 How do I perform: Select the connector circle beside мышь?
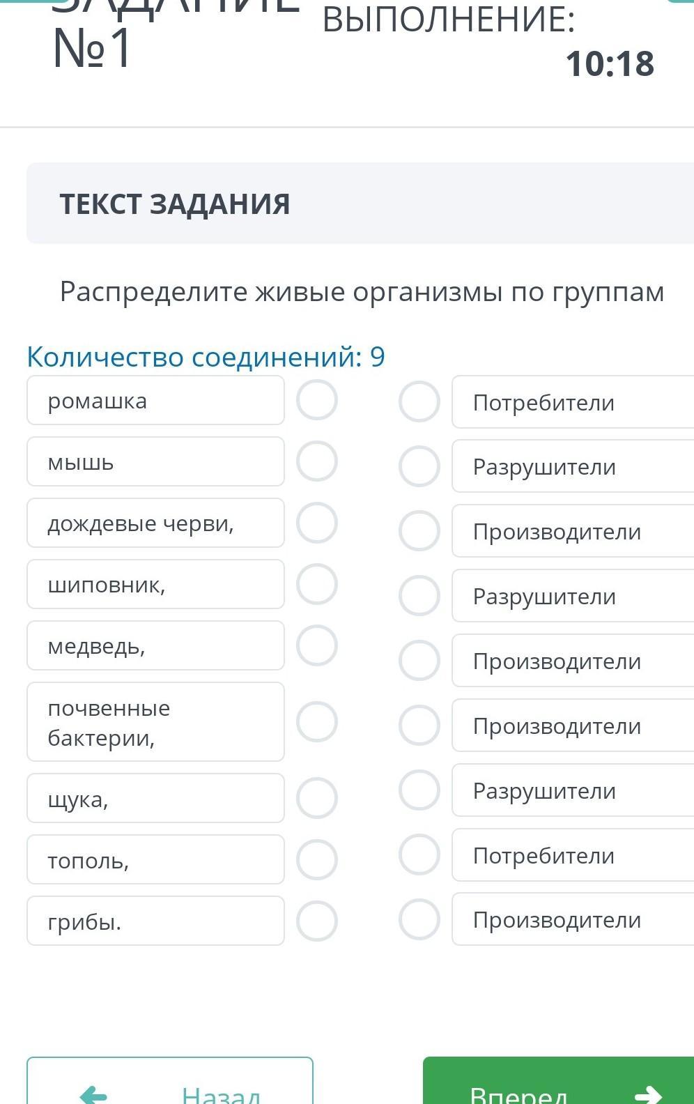coord(317,461)
